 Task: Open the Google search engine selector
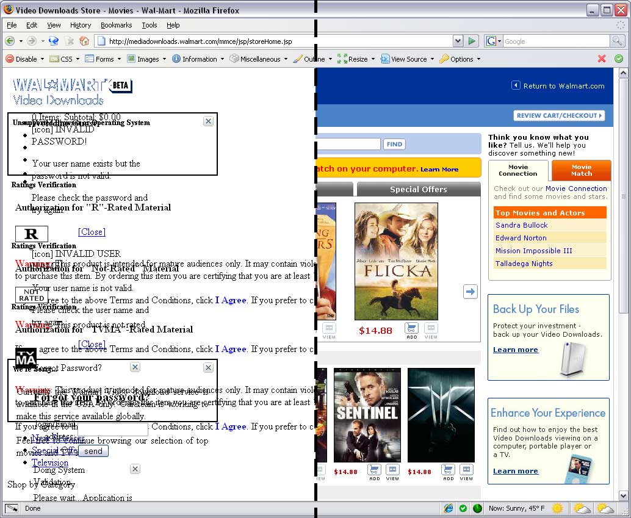pos(493,41)
